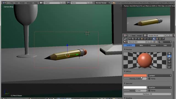Select the Material properties tab icon

coord(154,39)
